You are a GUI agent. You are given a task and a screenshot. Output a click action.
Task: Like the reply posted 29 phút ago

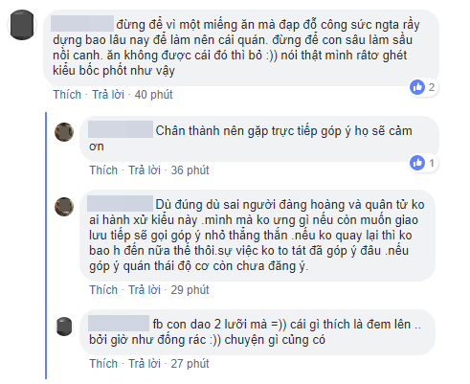coord(103,290)
